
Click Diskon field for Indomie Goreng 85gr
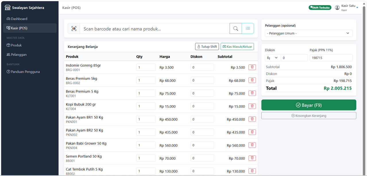[202, 67]
